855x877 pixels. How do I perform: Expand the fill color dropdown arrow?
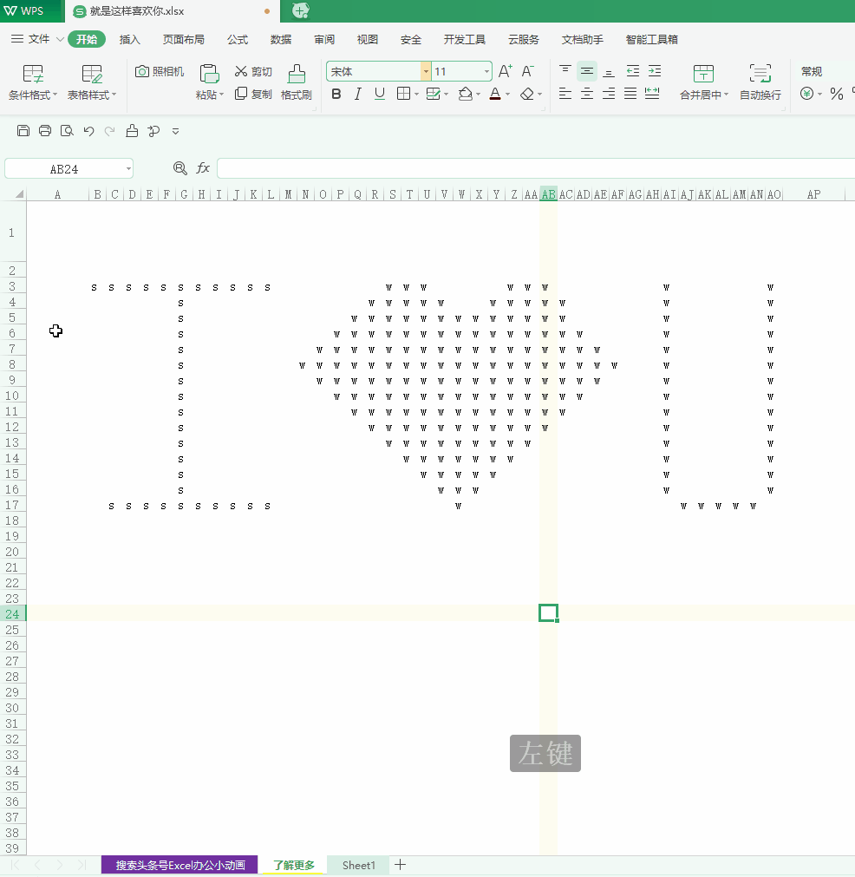479,95
